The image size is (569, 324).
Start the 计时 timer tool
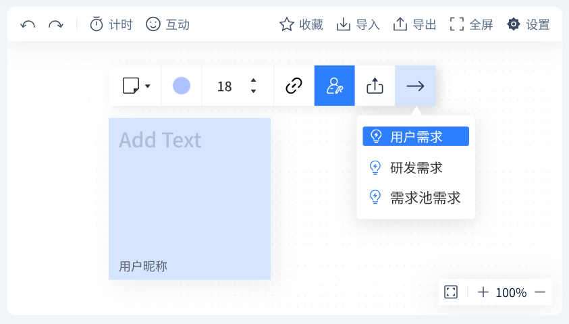[111, 25]
